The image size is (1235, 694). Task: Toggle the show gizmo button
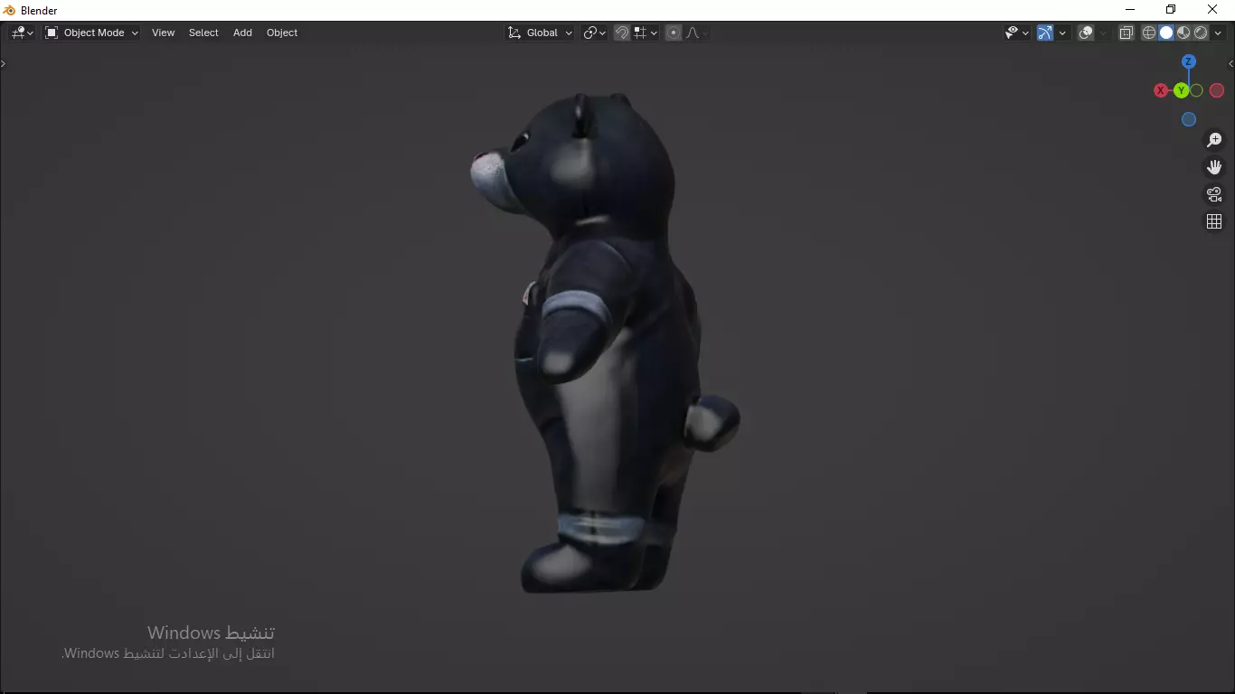(1045, 33)
